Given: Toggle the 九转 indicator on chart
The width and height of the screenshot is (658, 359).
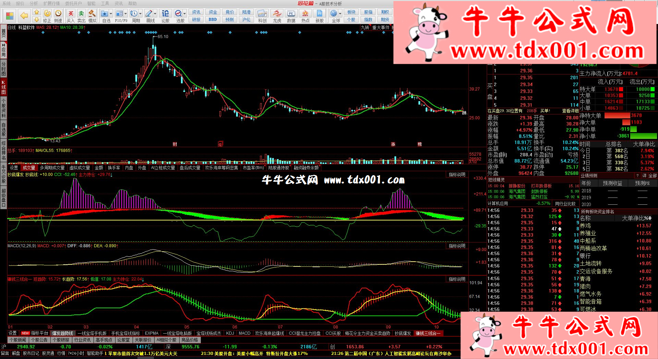Looking at the screenshot, I should tap(365, 27).
